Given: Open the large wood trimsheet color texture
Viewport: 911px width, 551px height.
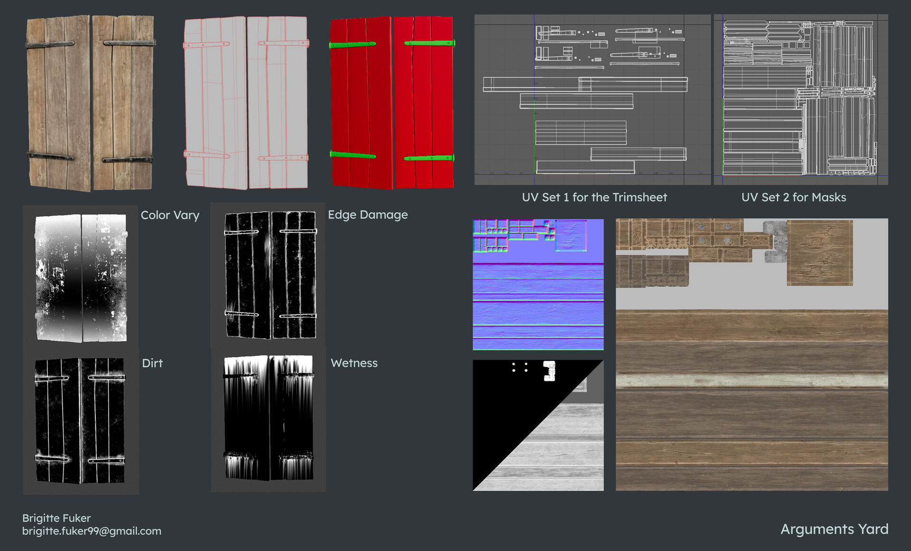Looking at the screenshot, I should (752, 355).
